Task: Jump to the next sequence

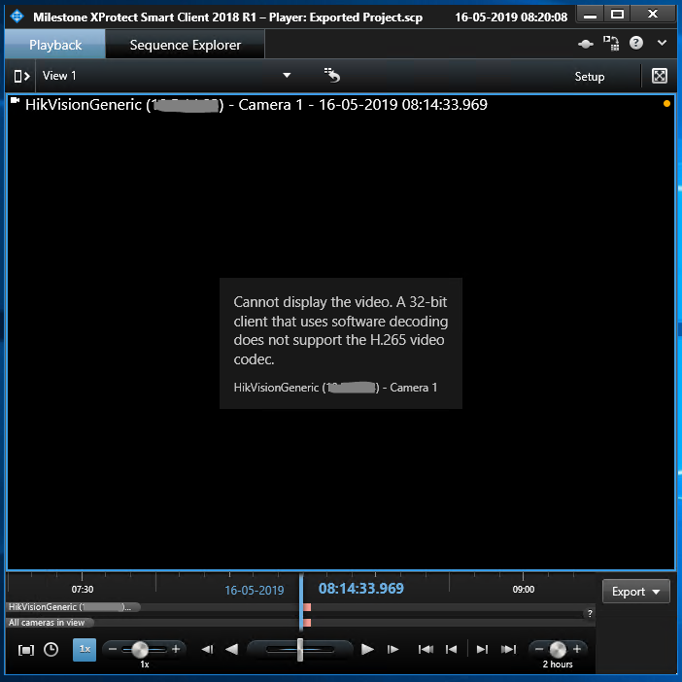Action: pos(482,649)
